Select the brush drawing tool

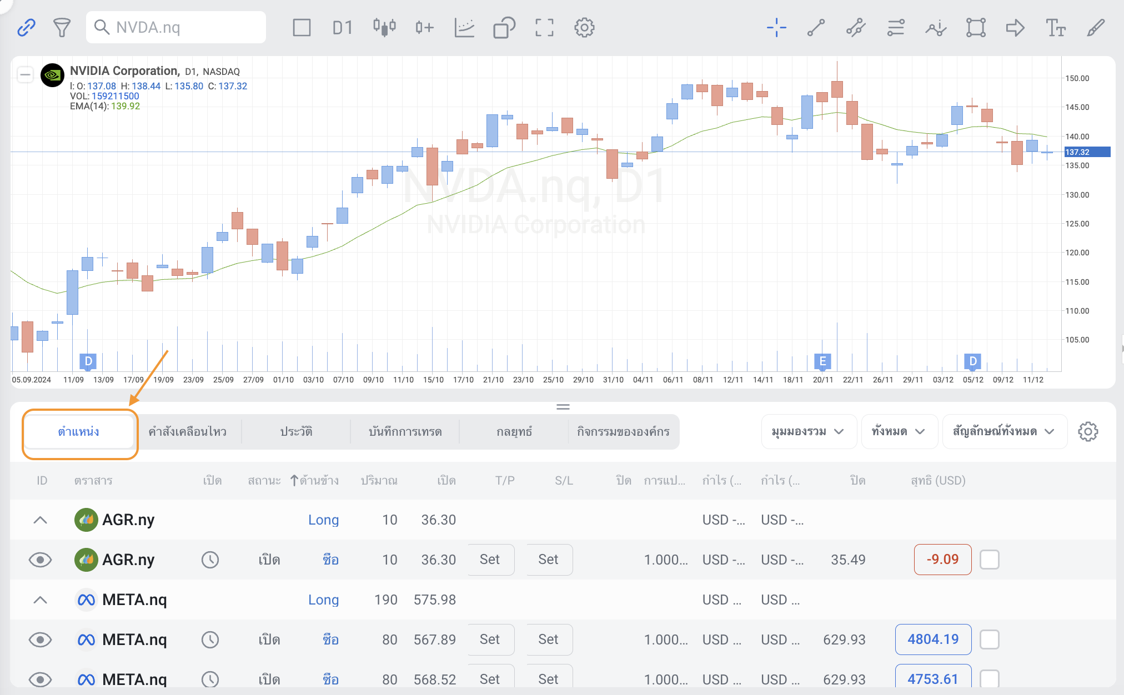pos(1095,27)
